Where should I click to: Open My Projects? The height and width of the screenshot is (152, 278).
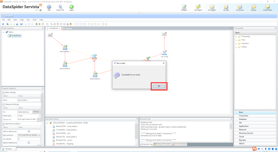(198, 7)
